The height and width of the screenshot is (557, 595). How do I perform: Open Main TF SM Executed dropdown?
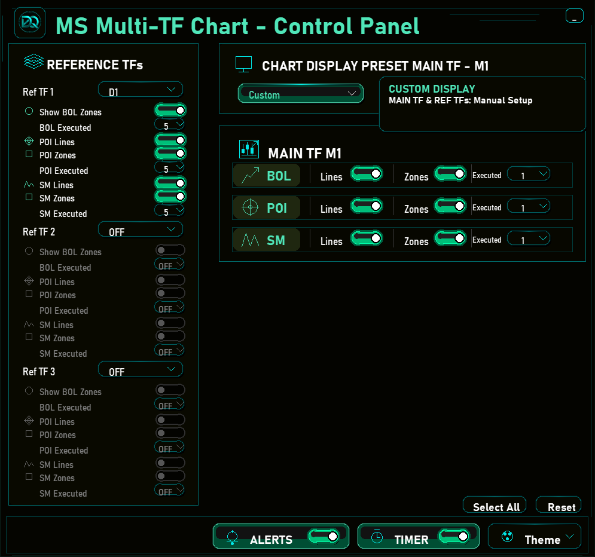pos(529,238)
